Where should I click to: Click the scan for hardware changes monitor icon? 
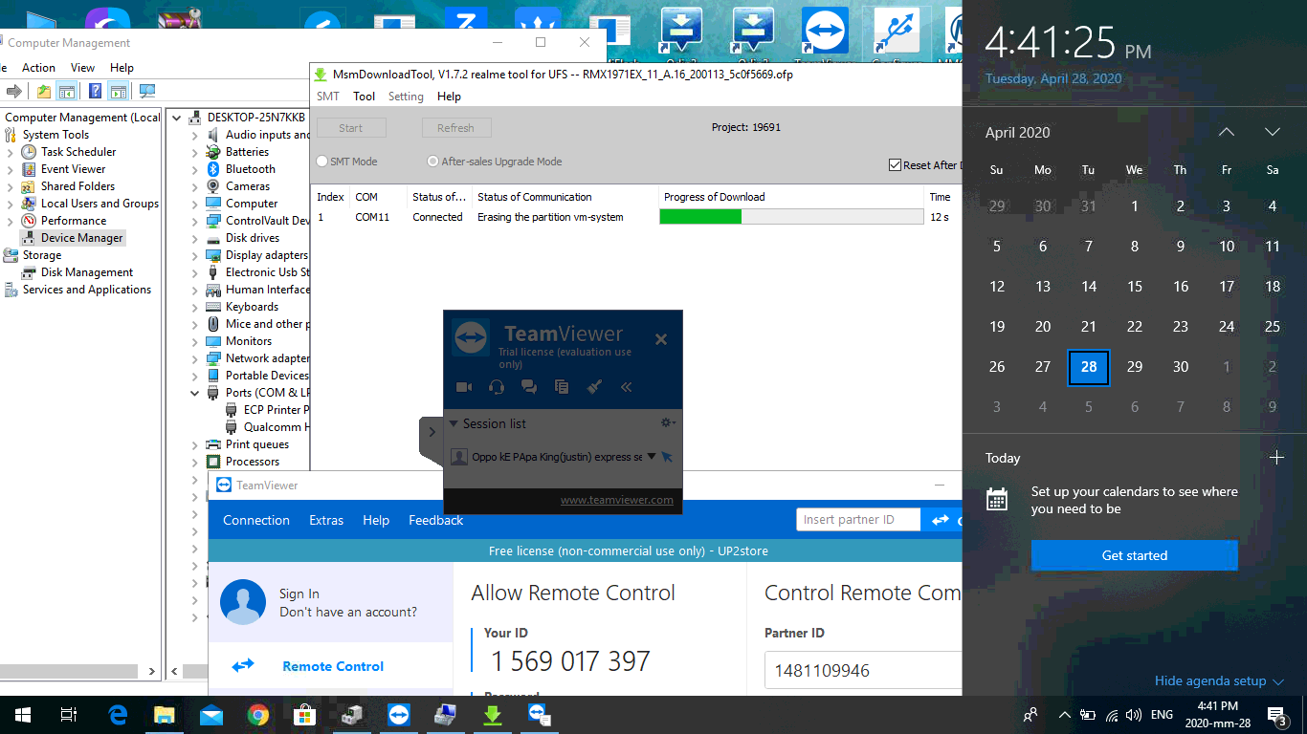(147, 92)
